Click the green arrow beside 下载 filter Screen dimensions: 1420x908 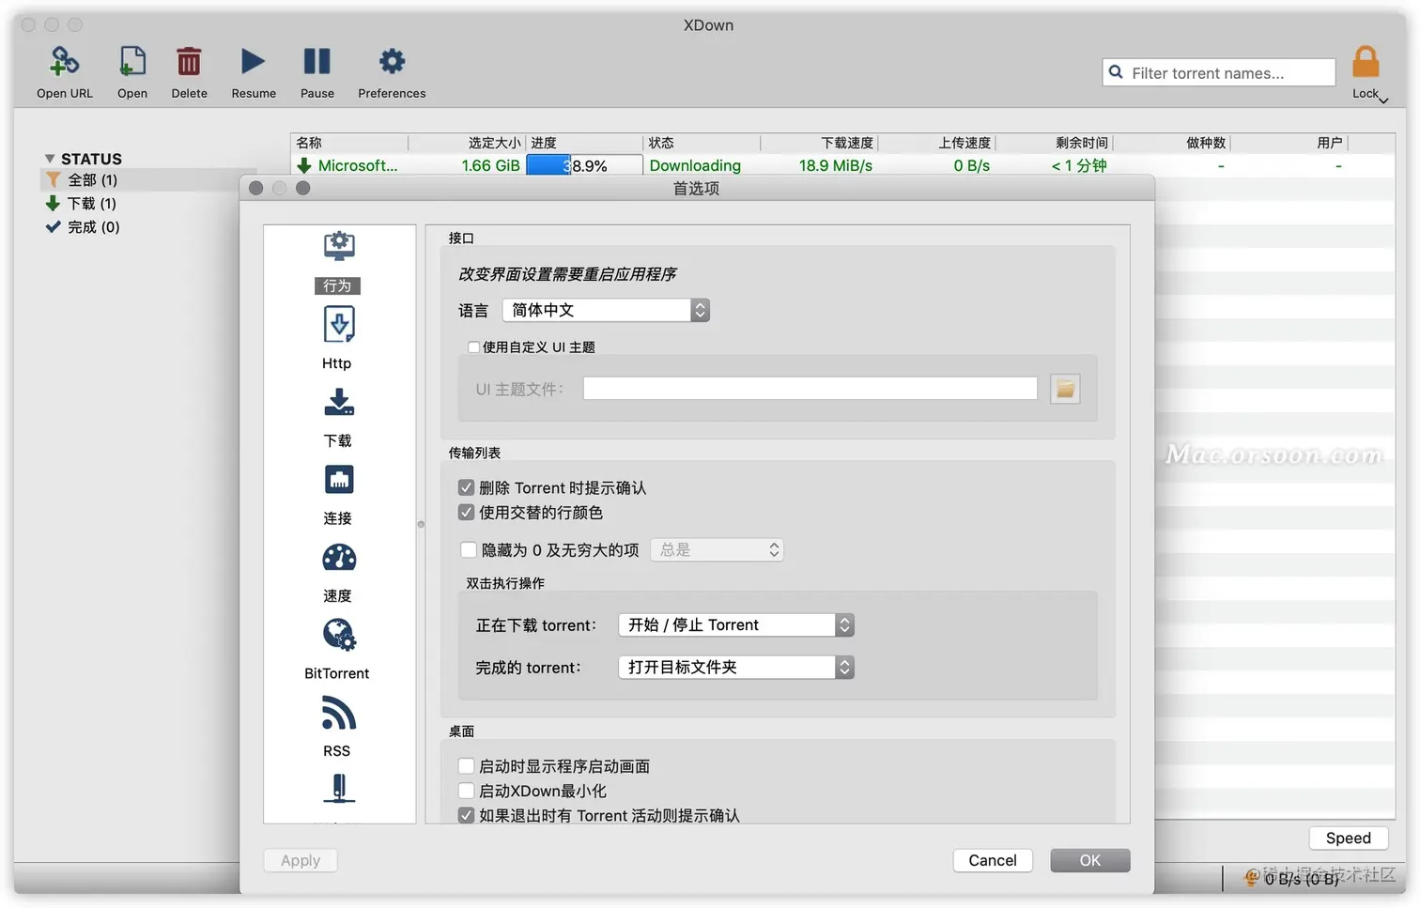pyautogui.click(x=53, y=203)
